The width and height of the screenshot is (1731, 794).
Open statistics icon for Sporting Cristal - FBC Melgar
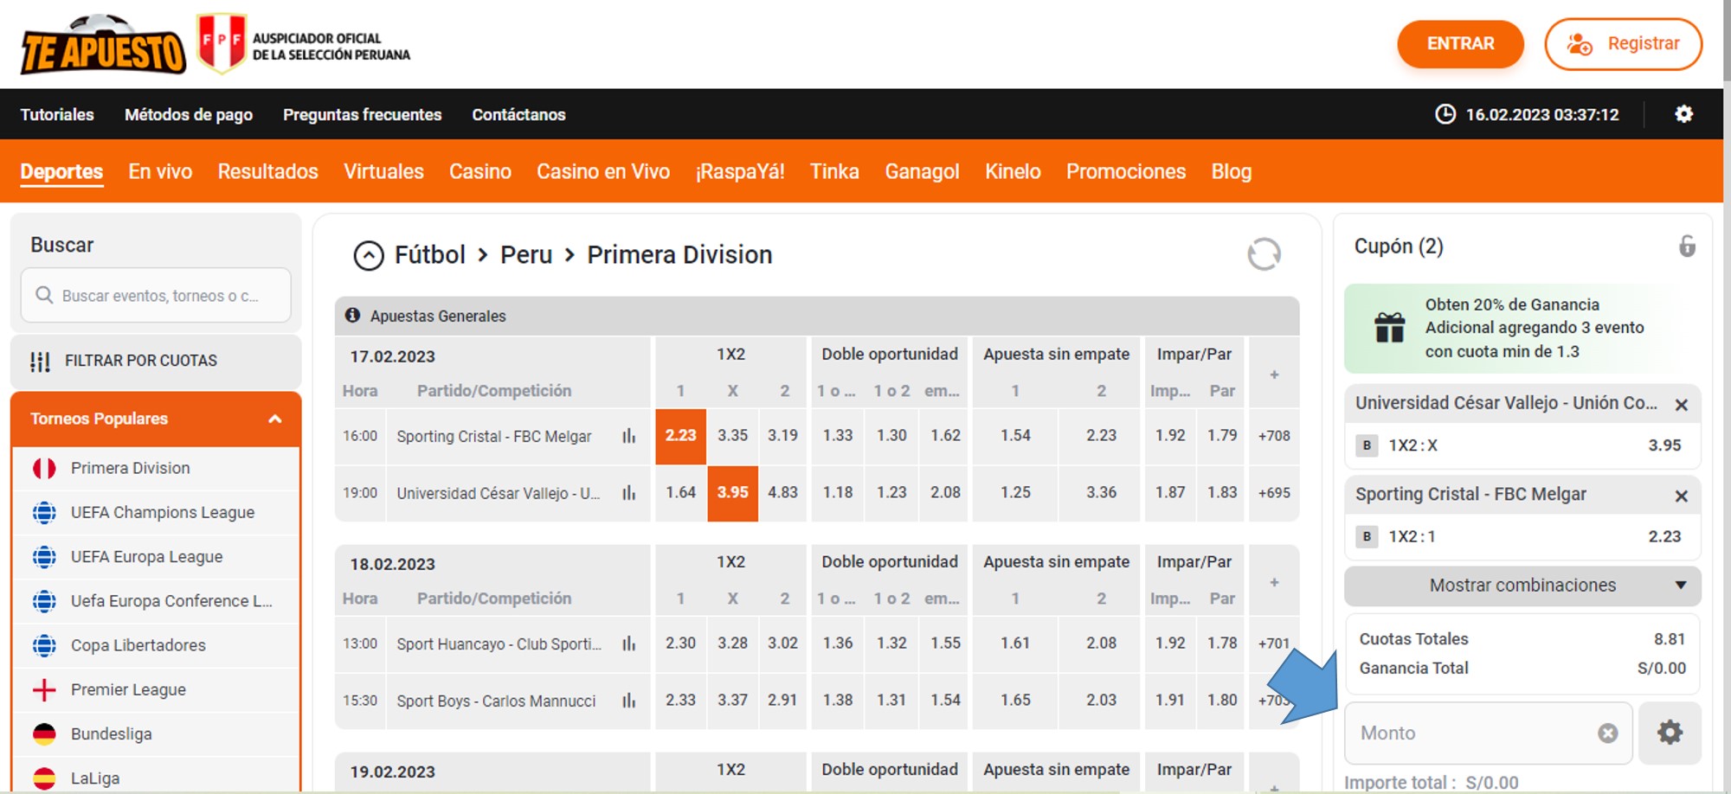[x=628, y=436]
